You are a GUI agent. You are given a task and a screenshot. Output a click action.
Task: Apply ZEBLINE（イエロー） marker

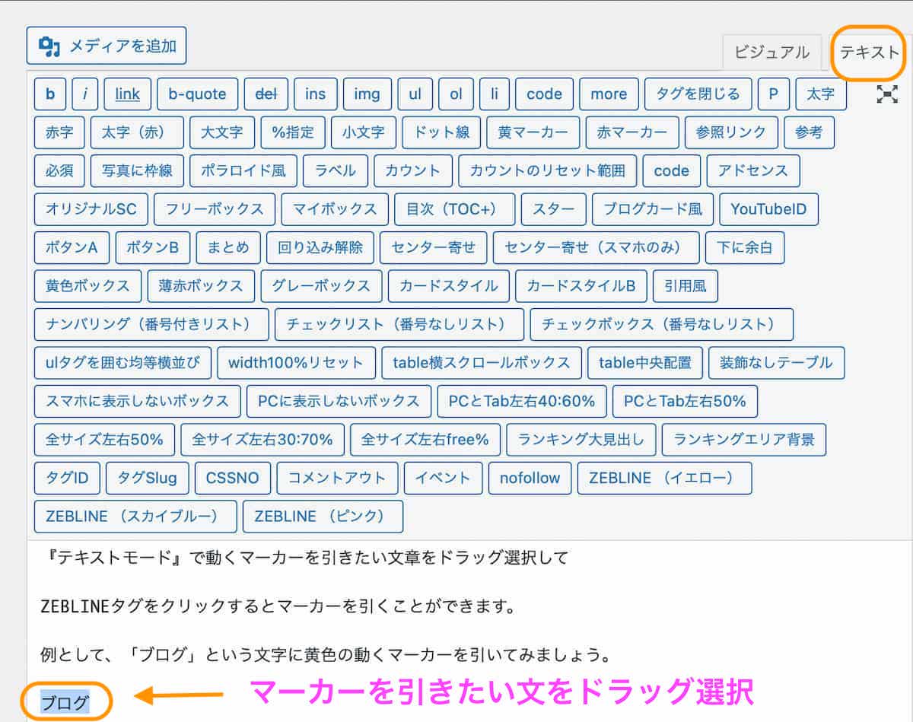(x=665, y=478)
